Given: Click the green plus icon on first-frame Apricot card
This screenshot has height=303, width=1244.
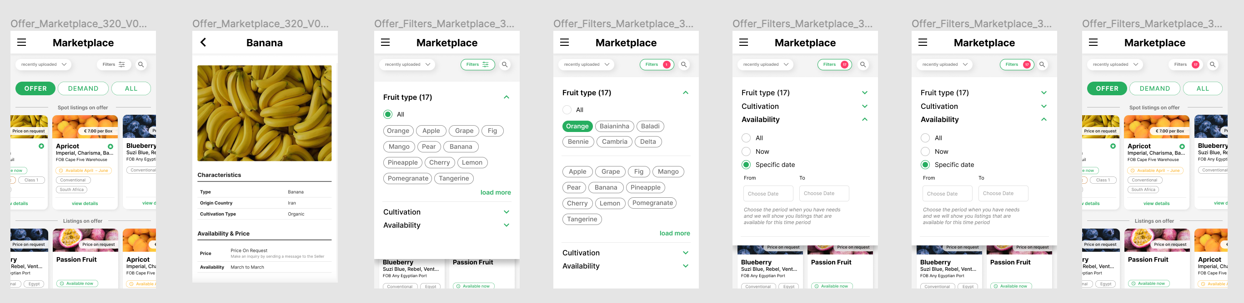Looking at the screenshot, I should [x=110, y=147].
